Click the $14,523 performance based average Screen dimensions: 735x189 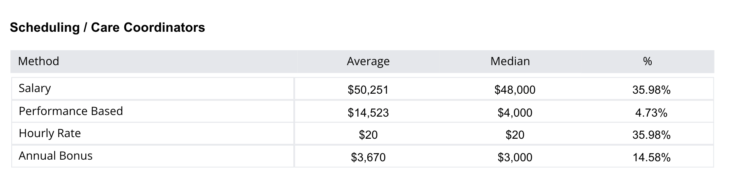coord(368,113)
